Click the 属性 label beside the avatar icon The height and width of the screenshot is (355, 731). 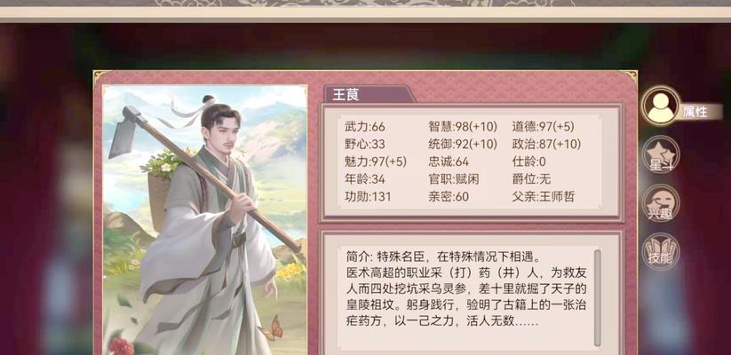coord(695,113)
